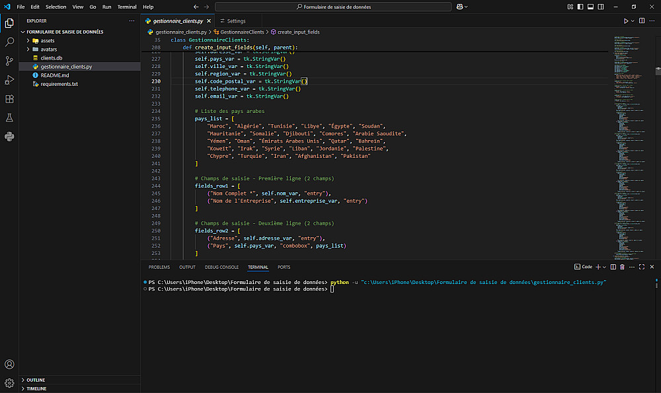Open the Search view in activity bar
The width and height of the screenshot is (661, 393).
point(9,42)
